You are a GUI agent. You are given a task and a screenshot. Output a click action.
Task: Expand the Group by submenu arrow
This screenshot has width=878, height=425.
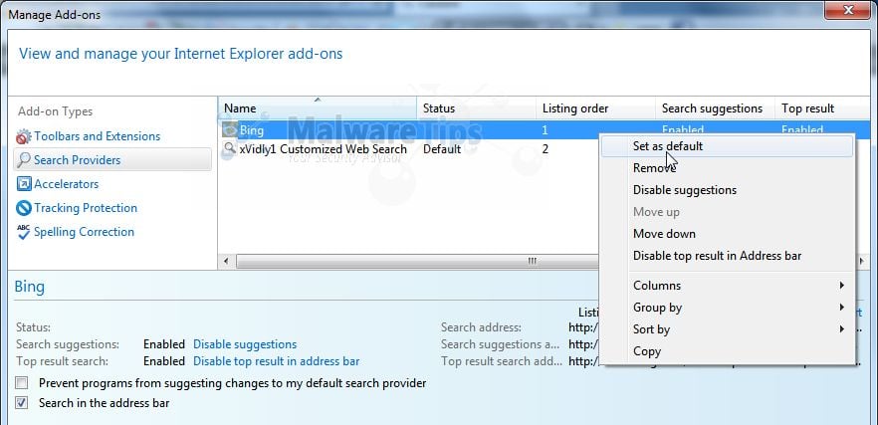841,308
